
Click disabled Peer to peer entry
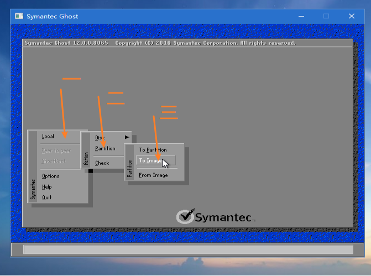pos(56,151)
